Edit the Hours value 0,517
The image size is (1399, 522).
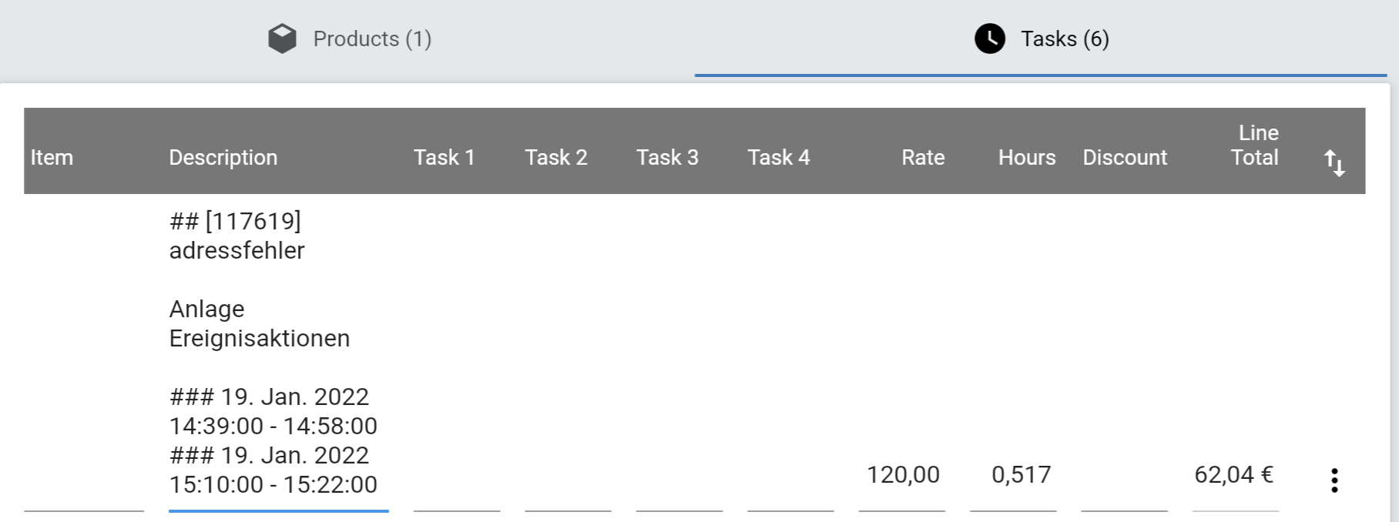1013,475
